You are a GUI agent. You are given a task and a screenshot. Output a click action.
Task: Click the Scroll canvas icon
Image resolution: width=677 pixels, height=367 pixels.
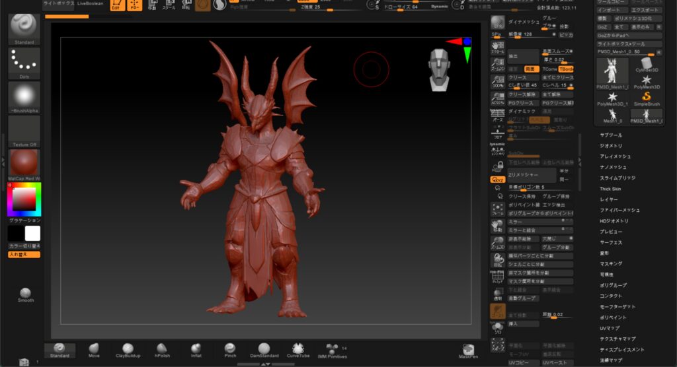pyautogui.click(x=497, y=47)
